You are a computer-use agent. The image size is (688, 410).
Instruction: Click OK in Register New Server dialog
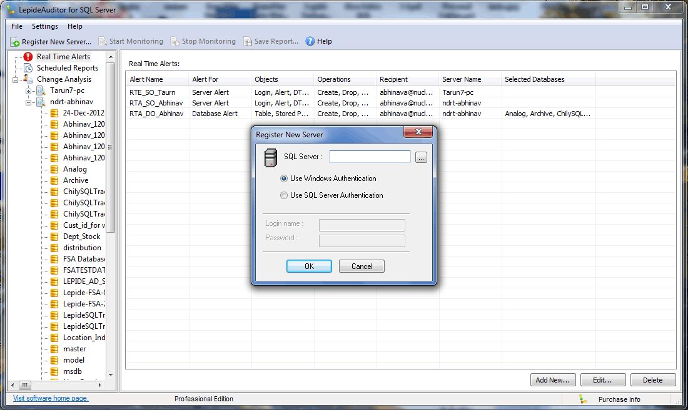[309, 266]
